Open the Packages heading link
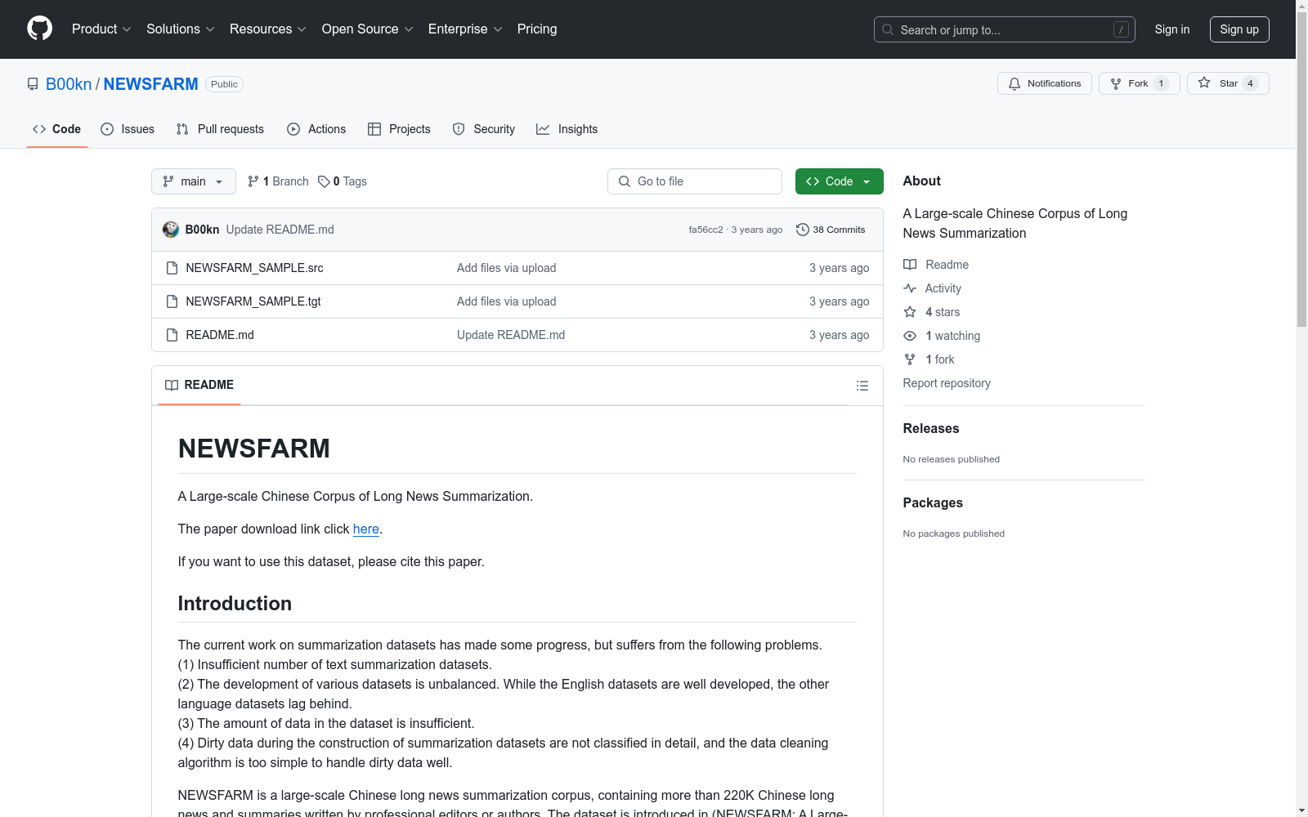This screenshot has width=1308, height=817. pos(933,502)
